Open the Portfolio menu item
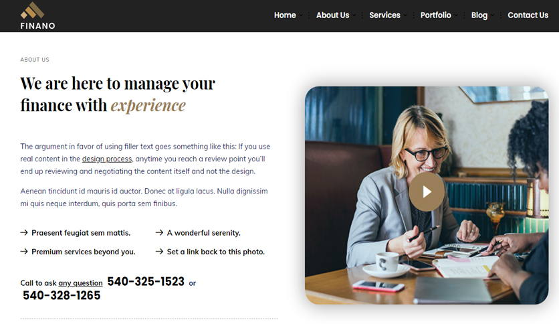The height and width of the screenshot is (324, 559). [x=436, y=15]
